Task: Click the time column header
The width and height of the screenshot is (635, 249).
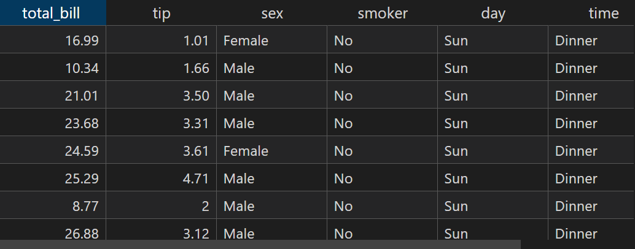Action: click(591, 13)
